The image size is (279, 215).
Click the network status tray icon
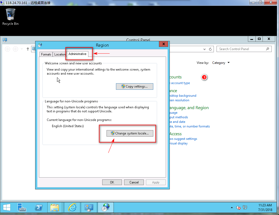245,207
